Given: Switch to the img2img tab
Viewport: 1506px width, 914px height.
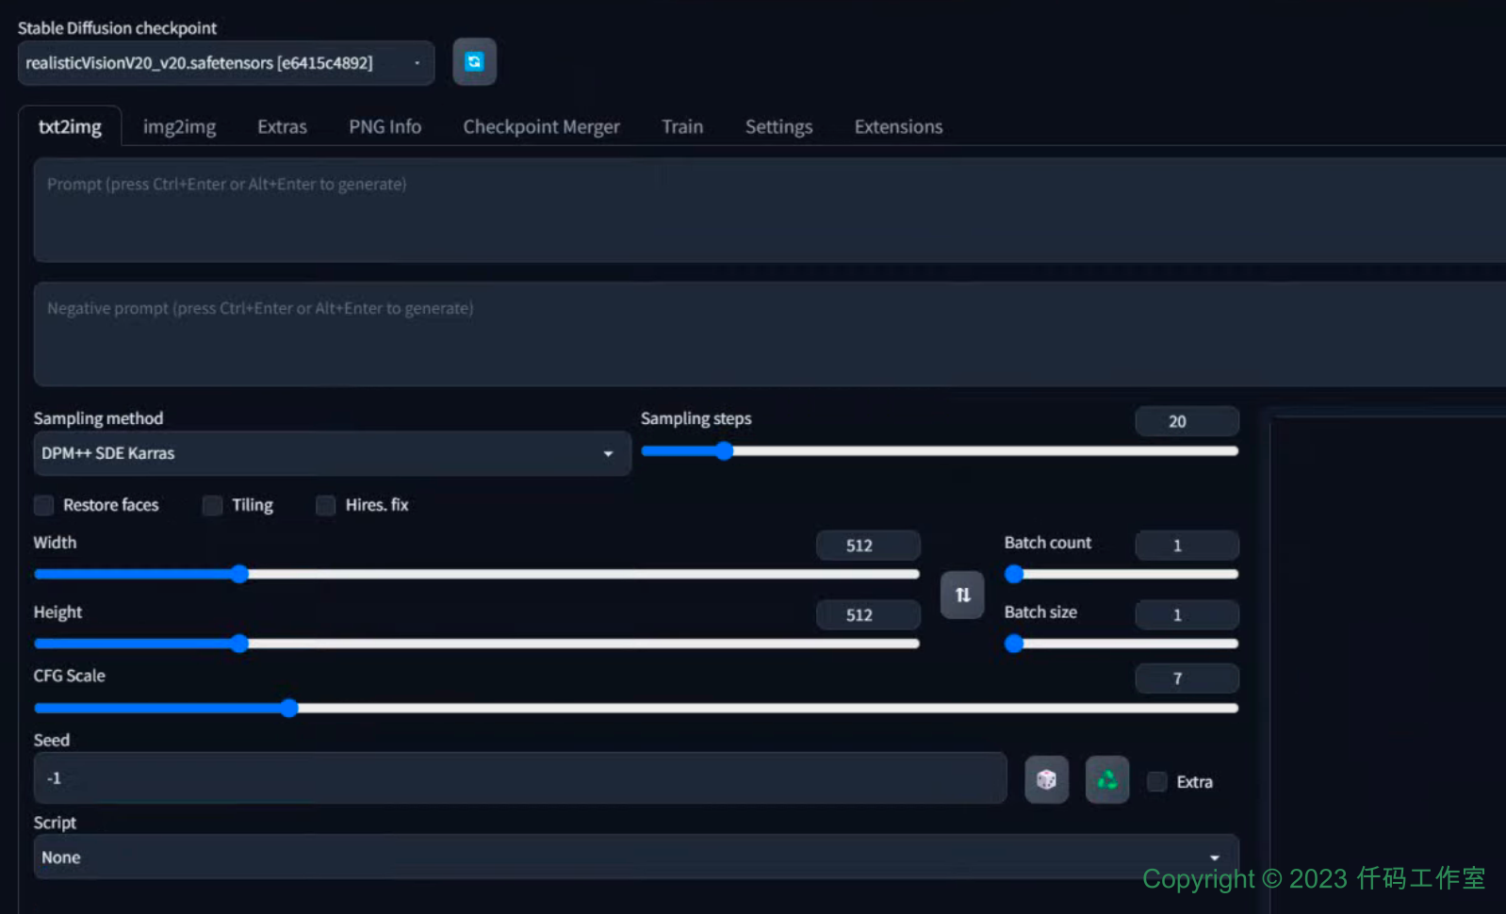Looking at the screenshot, I should 179,126.
